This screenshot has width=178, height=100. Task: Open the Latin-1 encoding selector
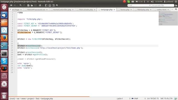(120, 99)
